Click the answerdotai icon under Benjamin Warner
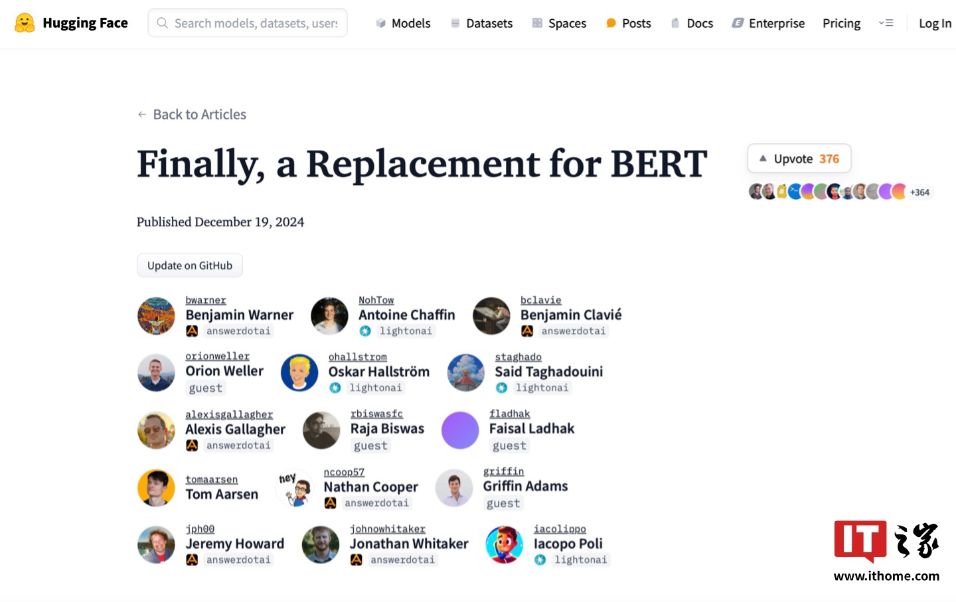 [192, 331]
